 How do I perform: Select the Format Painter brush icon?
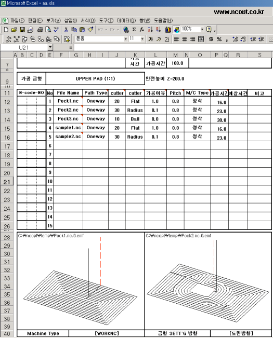click(90, 30)
